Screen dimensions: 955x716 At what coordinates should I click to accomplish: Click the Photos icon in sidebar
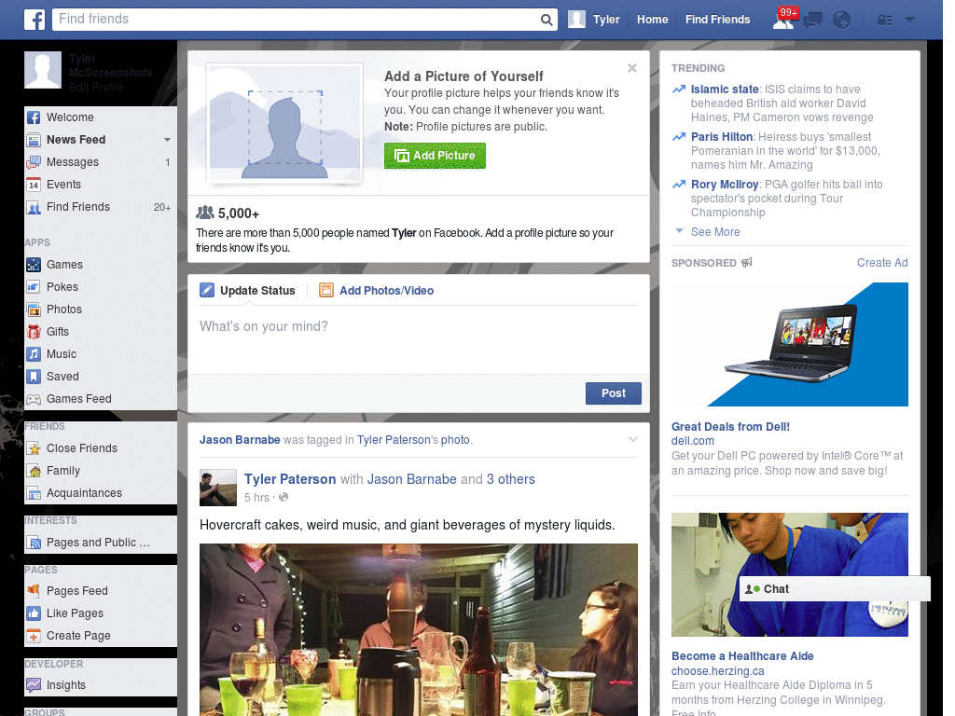click(34, 310)
